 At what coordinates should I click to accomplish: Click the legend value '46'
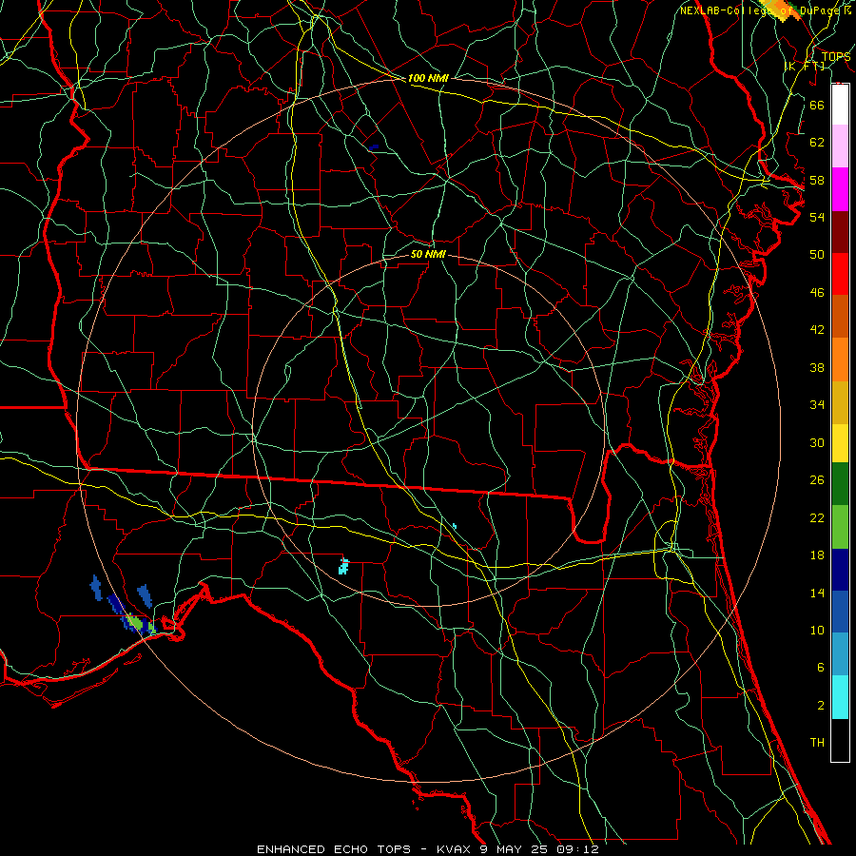click(817, 293)
